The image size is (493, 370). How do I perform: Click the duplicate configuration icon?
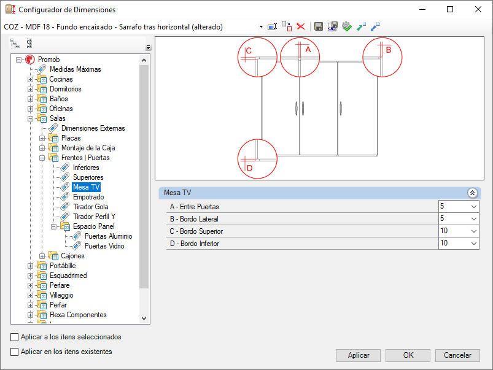pyautogui.click(x=287, y=27)
